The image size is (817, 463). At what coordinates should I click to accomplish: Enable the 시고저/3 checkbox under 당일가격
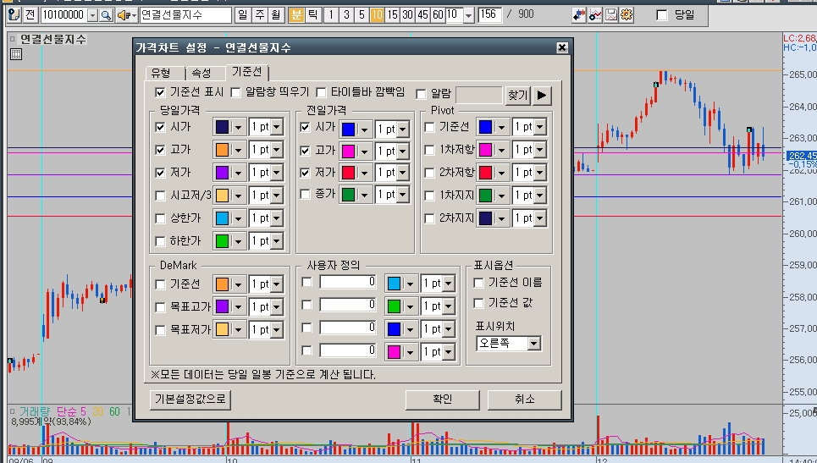[x=161, y=196]
